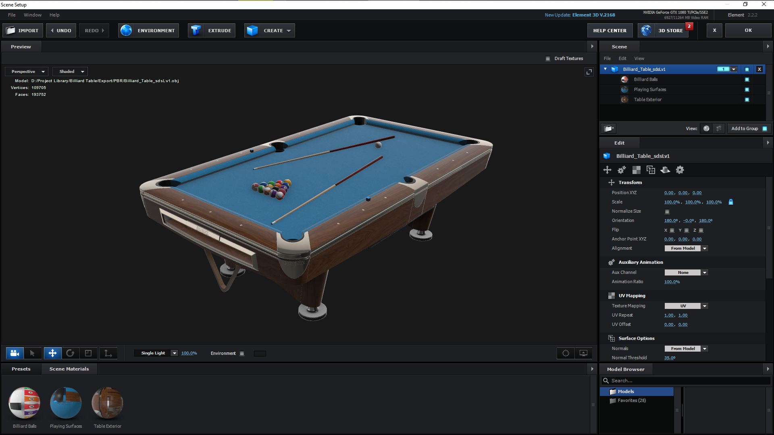Select the Table Exterior material thumbnail
This screenshot has width=774, height=435.
pyautogui.click(x=107, y=403)
